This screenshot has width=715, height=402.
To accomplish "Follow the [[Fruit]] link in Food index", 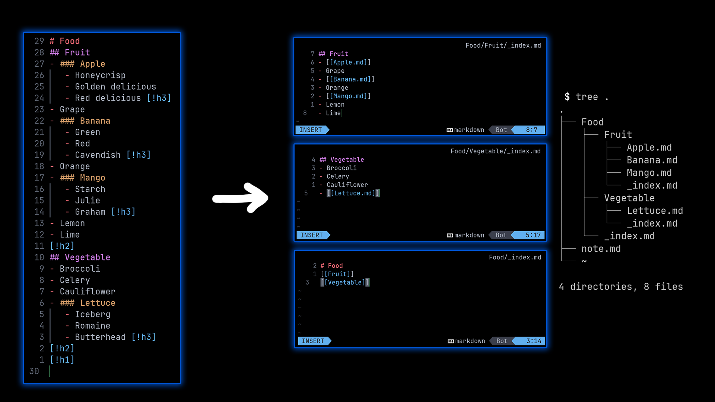I will [337, 274].
